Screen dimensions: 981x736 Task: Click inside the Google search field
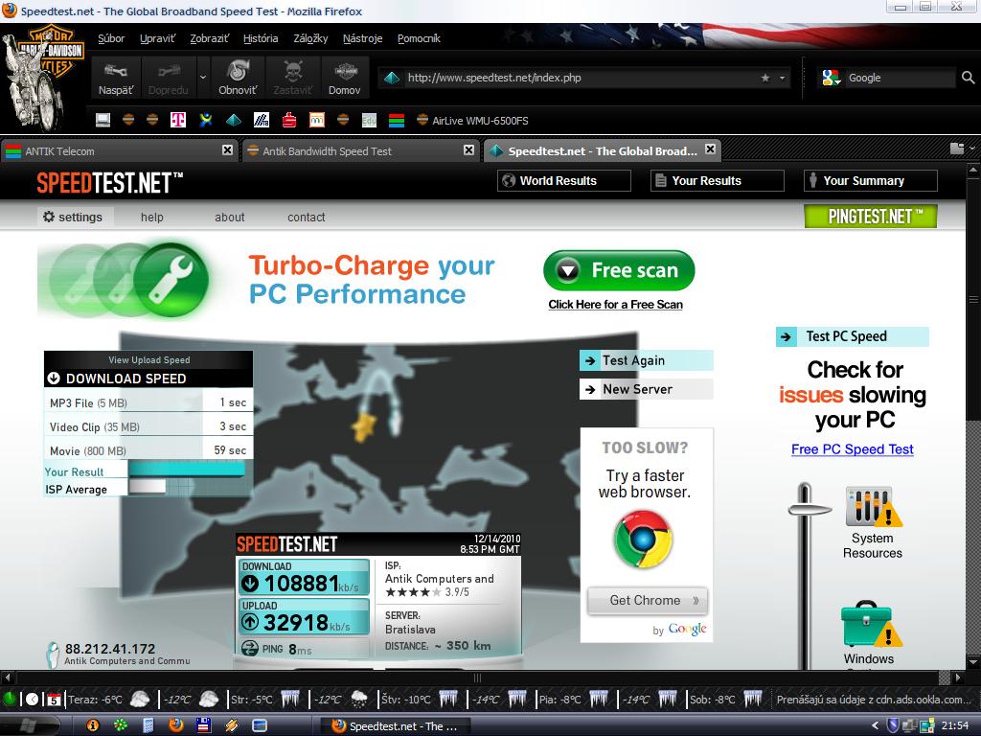[900, 78]
